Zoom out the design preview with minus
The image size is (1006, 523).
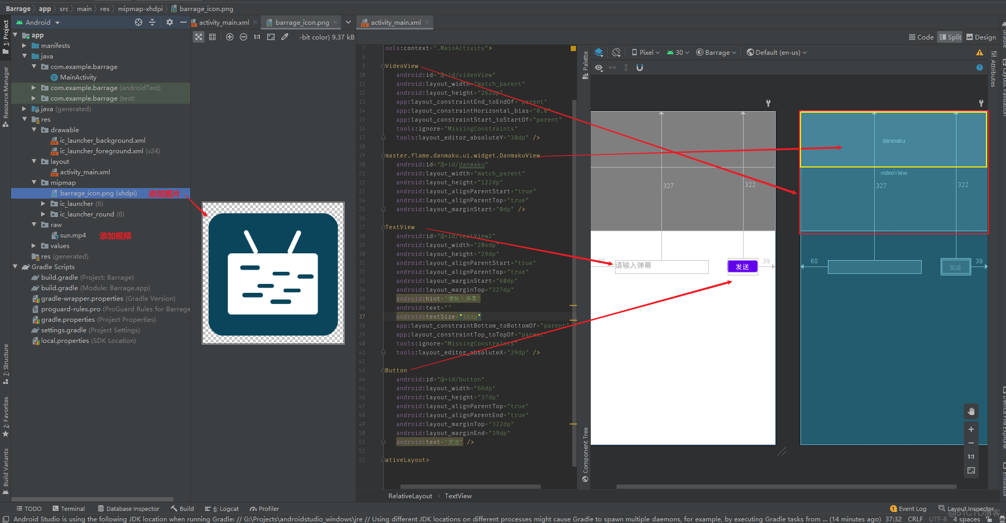click(971, 443)
